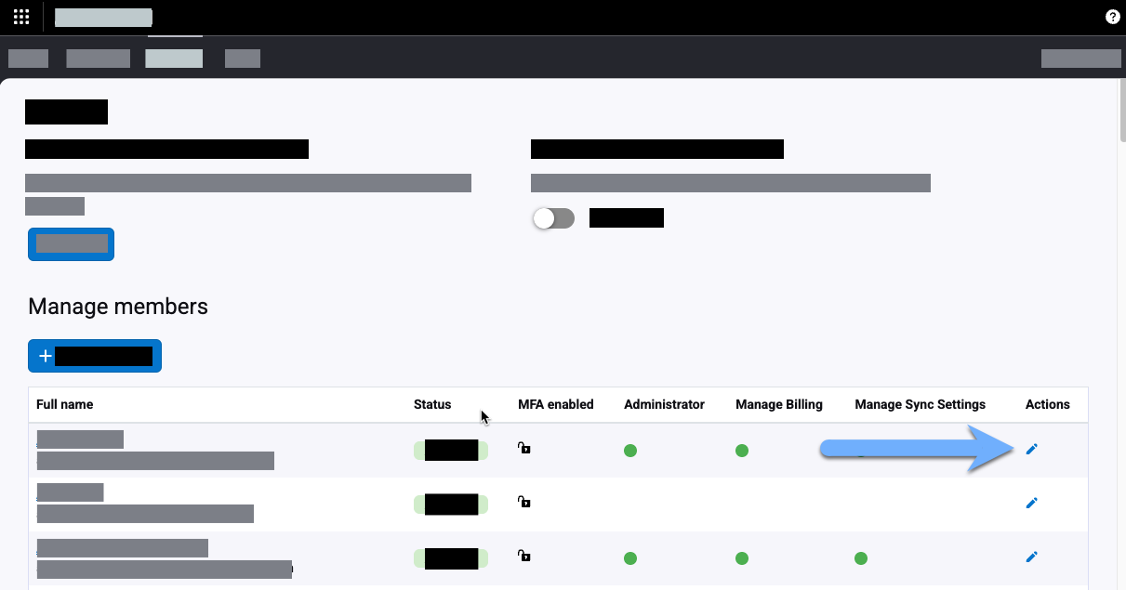Click the Manage Billing green dot in third row
Screen dimensions: 1126x590
click(742, 558)
